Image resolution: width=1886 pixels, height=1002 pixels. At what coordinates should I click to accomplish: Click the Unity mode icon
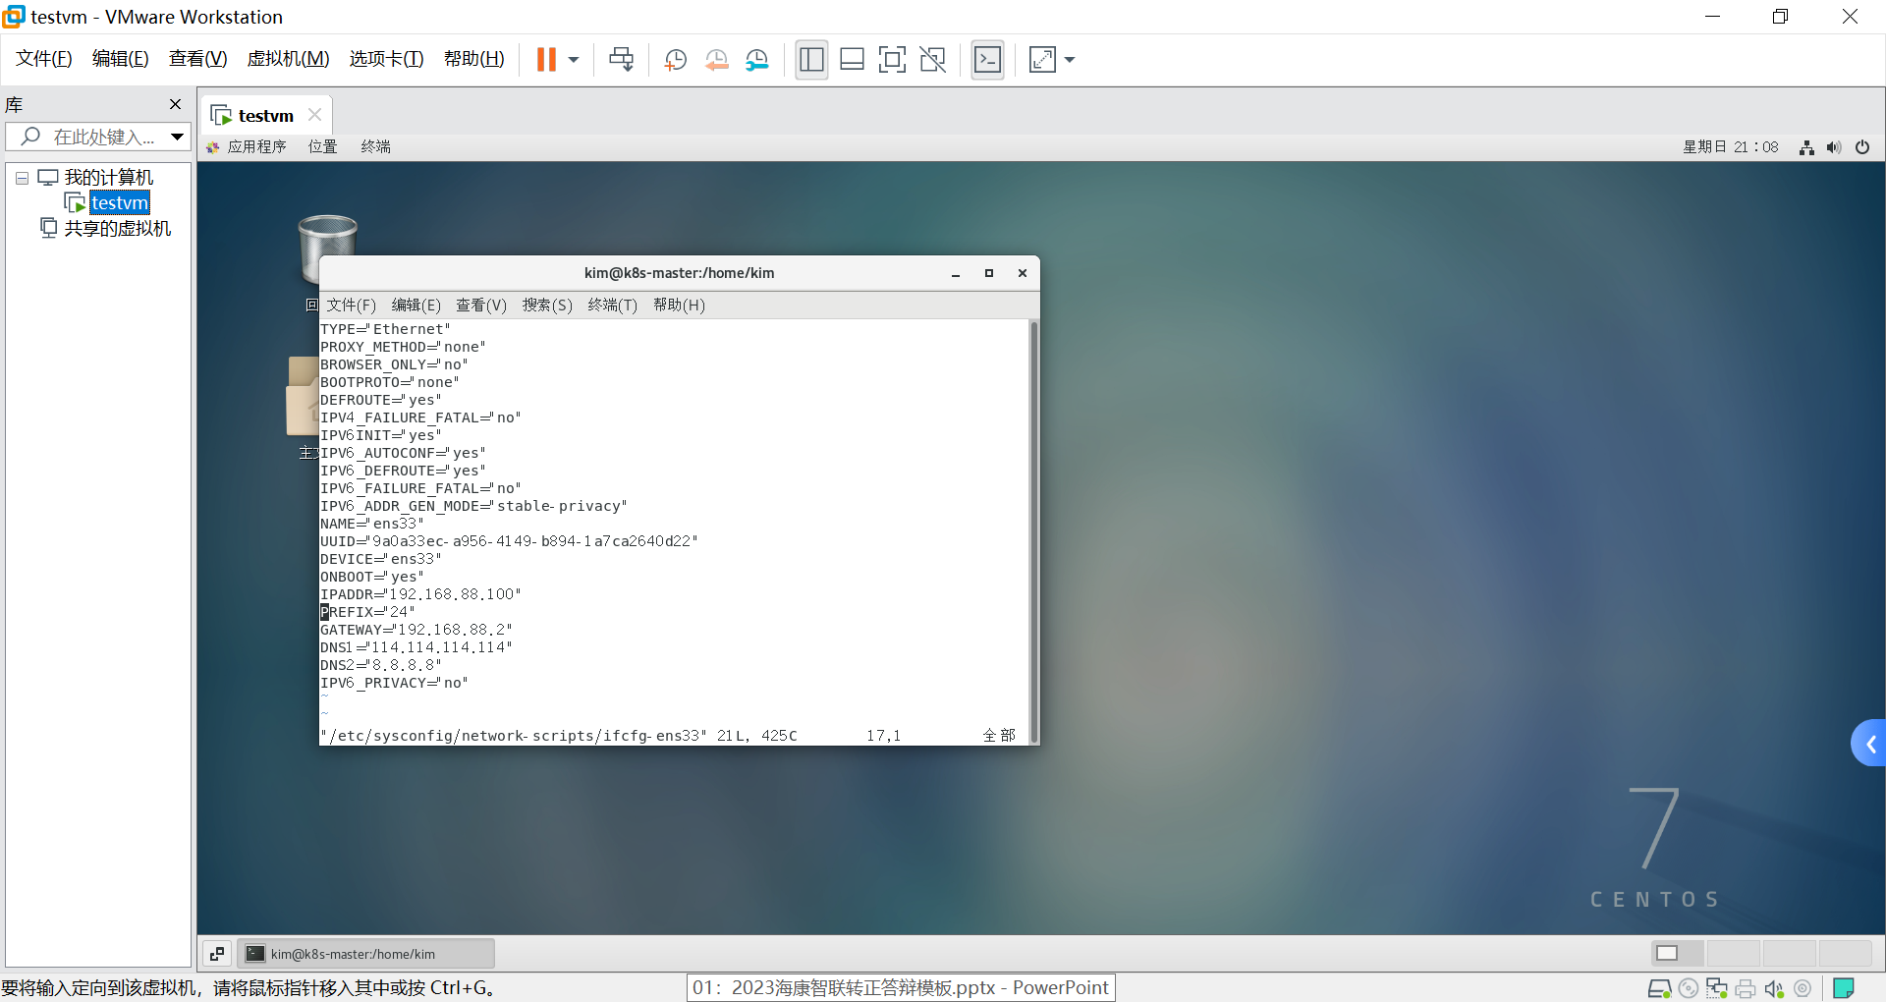pyautogui.click(x=932, y=60)
